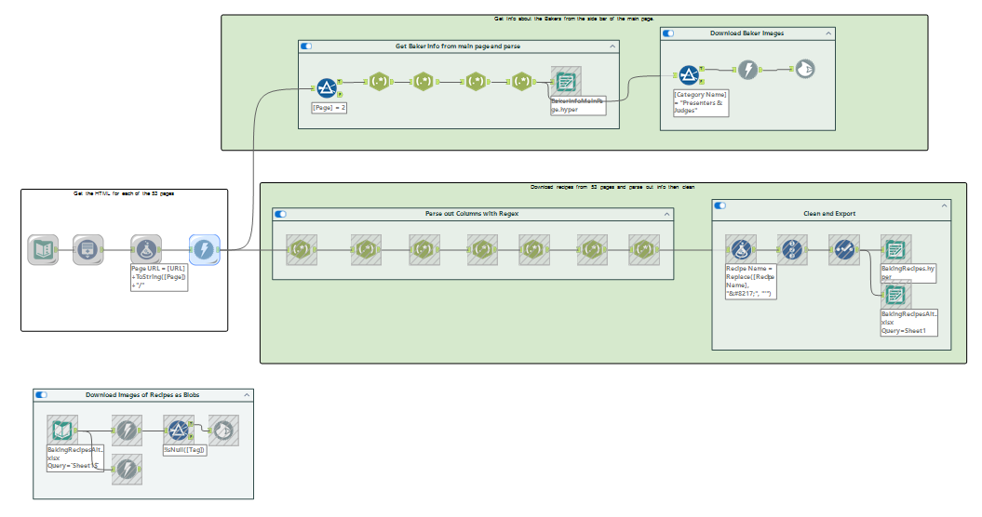Select the Category Name Filter tool

click(x=689, y=75)
